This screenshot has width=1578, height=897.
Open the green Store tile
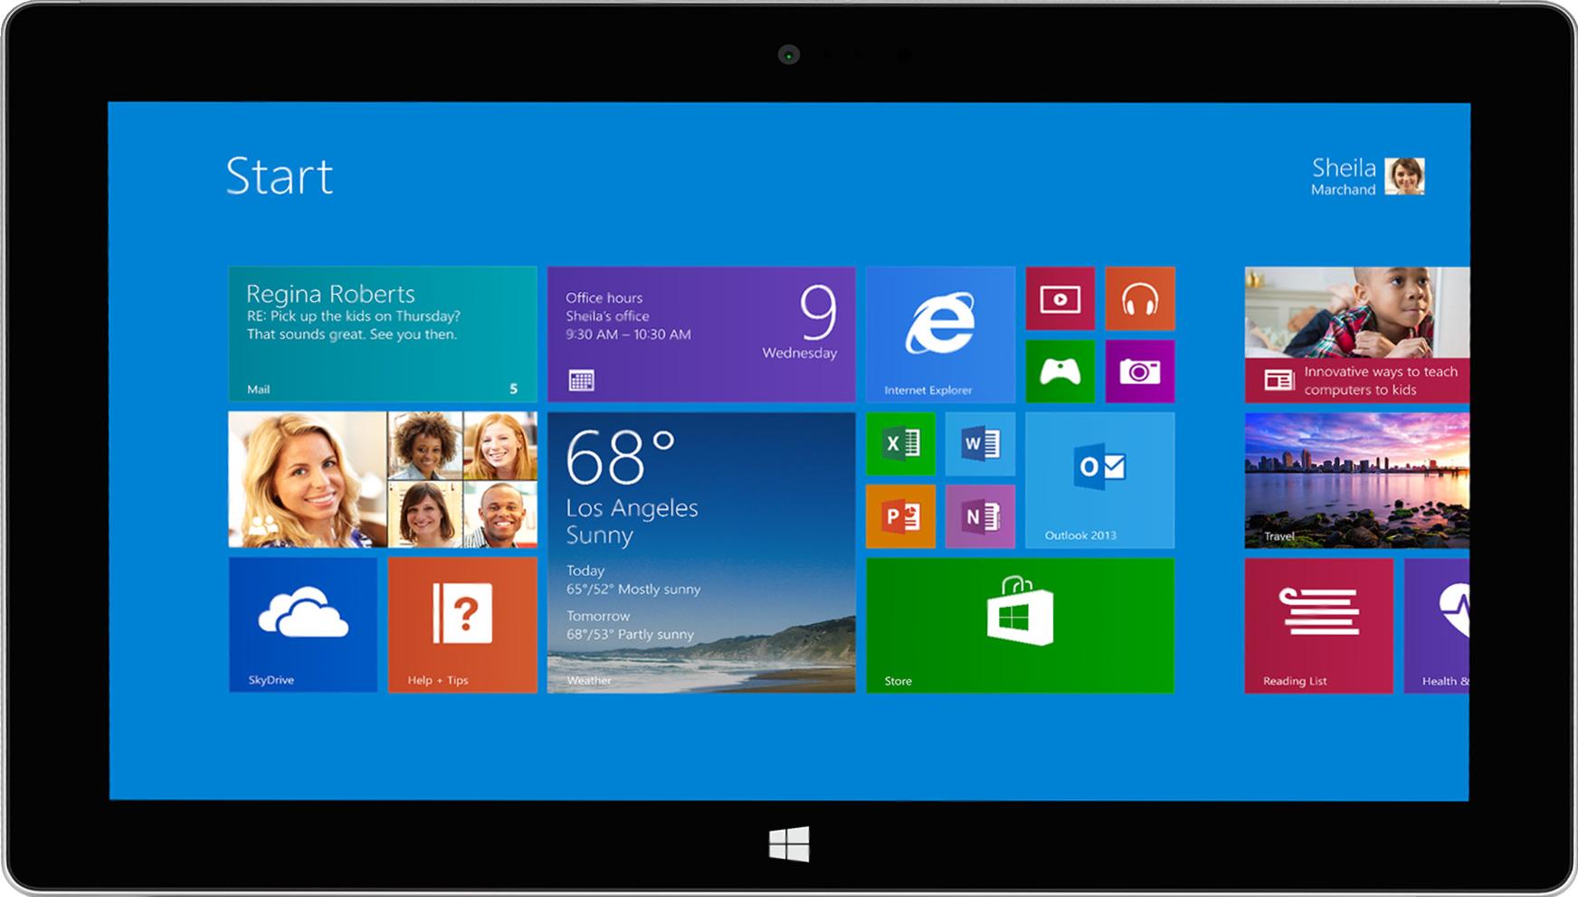point(1020,625)
